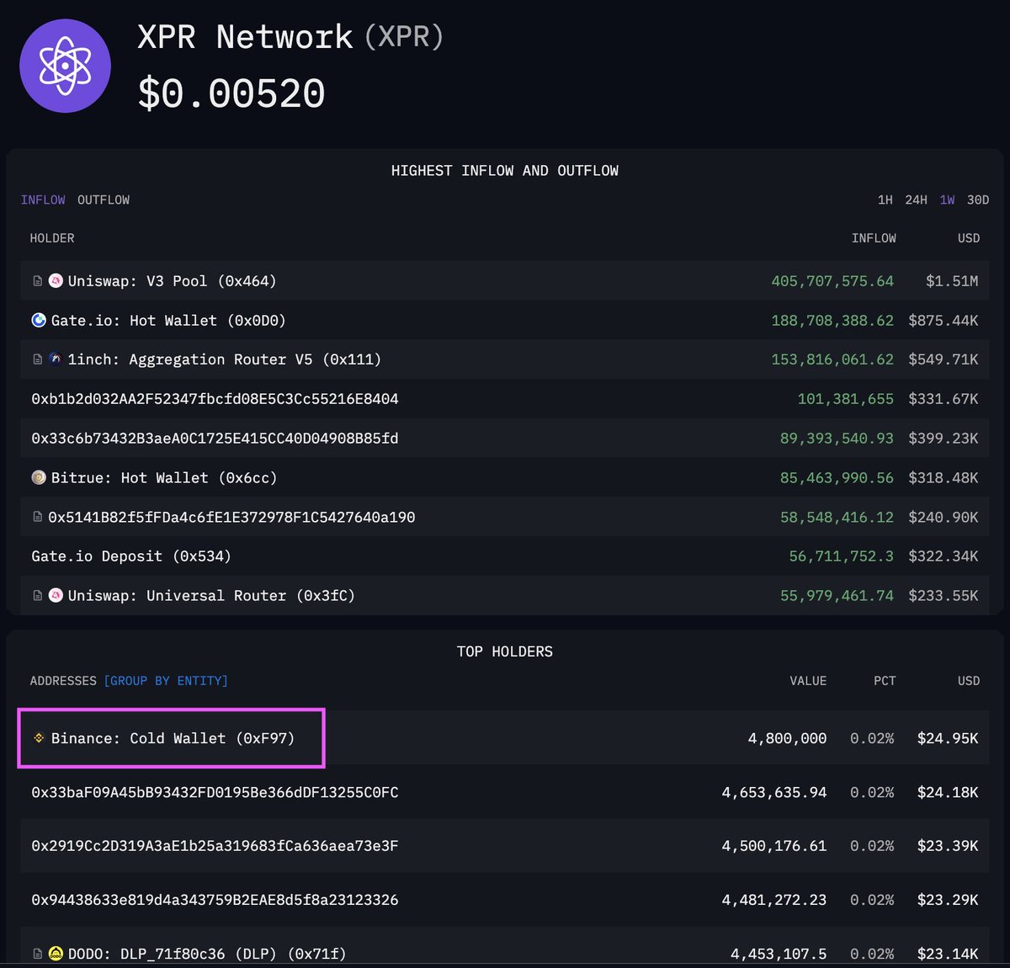Click the inflow amount 153,816,061.62

832,359
